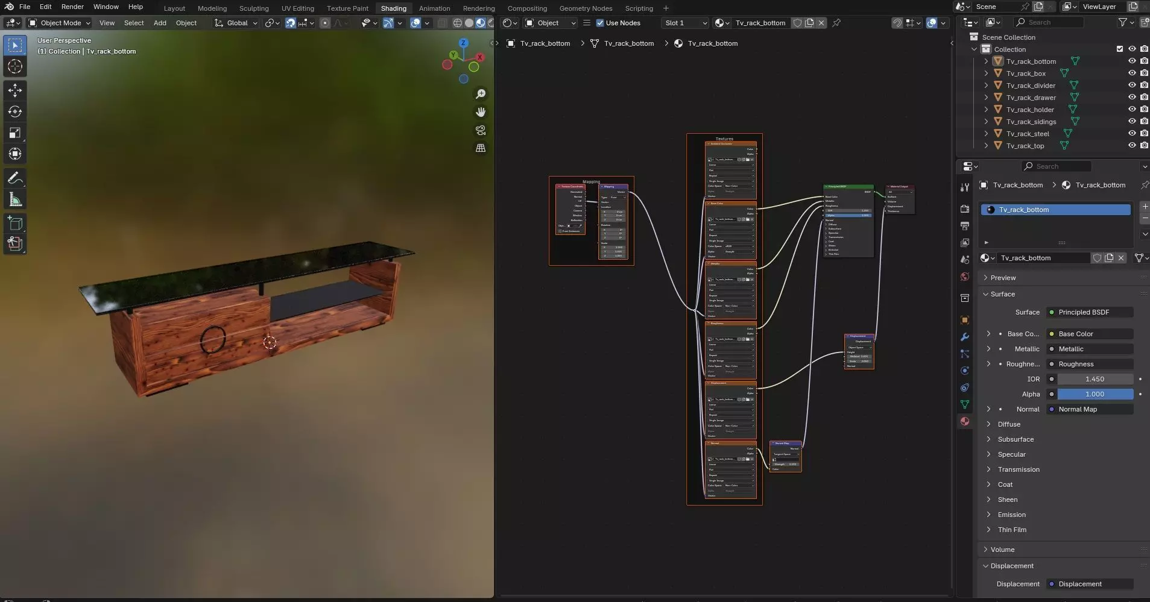Viewport: 1150px width, 602px height.
Task: Toggle the camera view icon
Action: click(x=481, y=130)
